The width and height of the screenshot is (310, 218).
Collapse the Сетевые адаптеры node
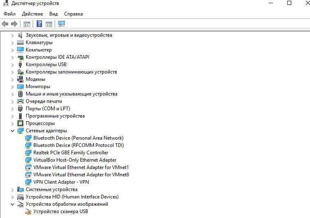click(x=13, y=131)
